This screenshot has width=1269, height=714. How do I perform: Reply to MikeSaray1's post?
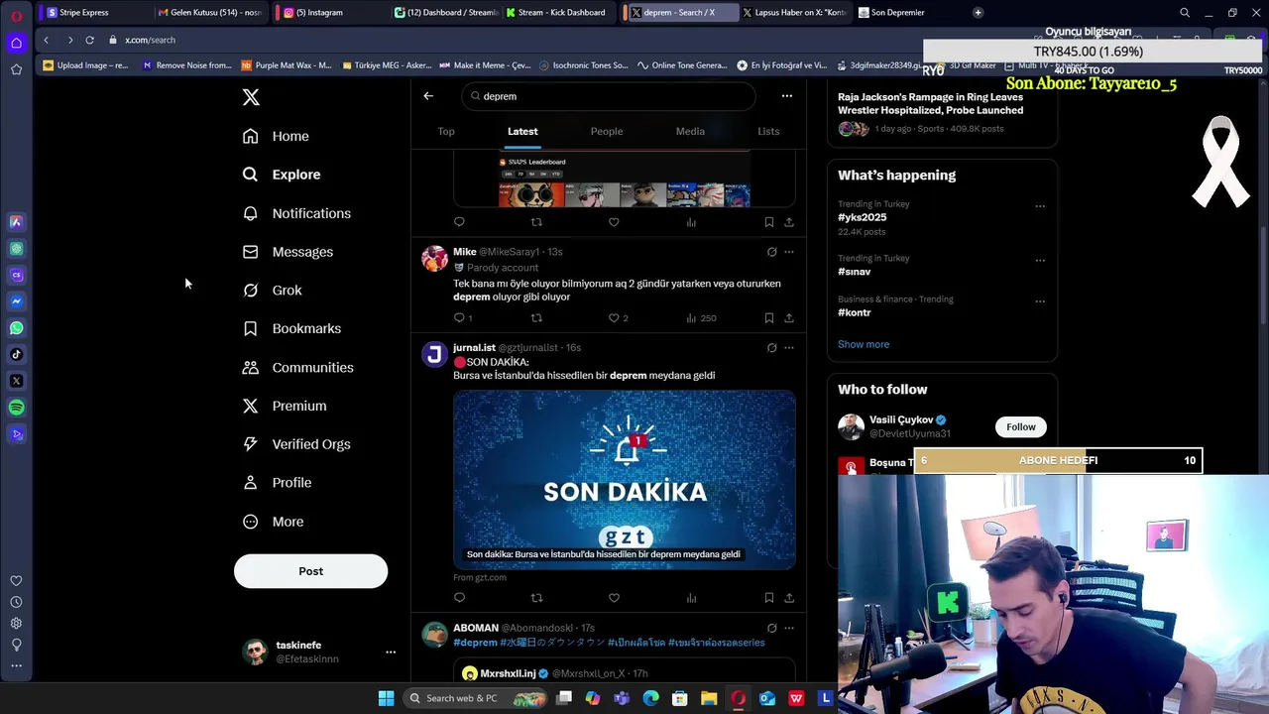(x=459, y=318)
